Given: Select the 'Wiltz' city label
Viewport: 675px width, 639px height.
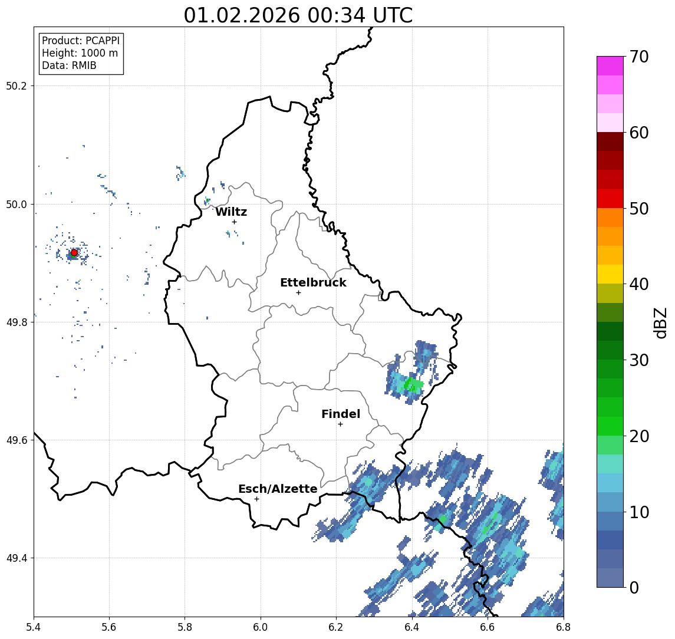Looking at the screenshot, I should click(x=231, y=212).
